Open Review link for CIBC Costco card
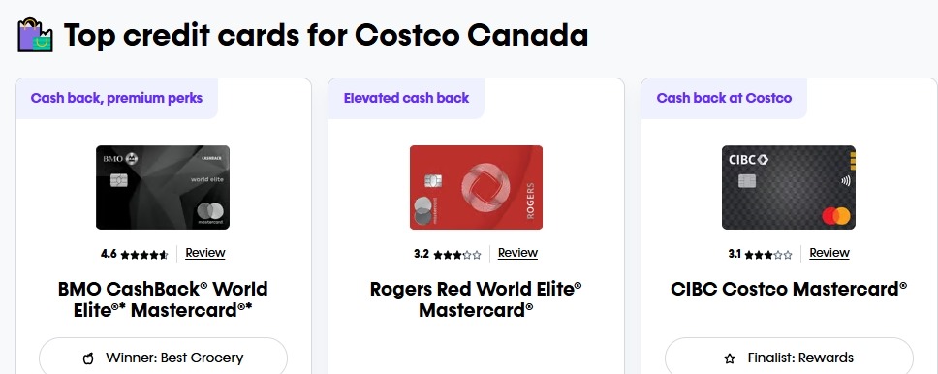This screenshot has width=938, height=374. coord(829,253)
